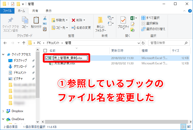Sort by 種類 column header
Viewport: 193px width, 130px height.
point(145,50)
